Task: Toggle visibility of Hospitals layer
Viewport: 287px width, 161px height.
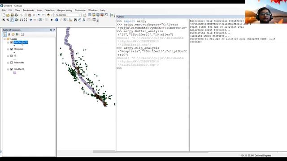Action: click(12, 49)
